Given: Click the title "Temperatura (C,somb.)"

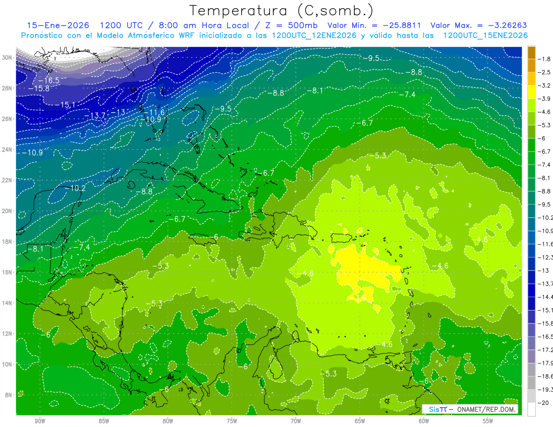Looking at the screenshot, I should tap(282, 11).
